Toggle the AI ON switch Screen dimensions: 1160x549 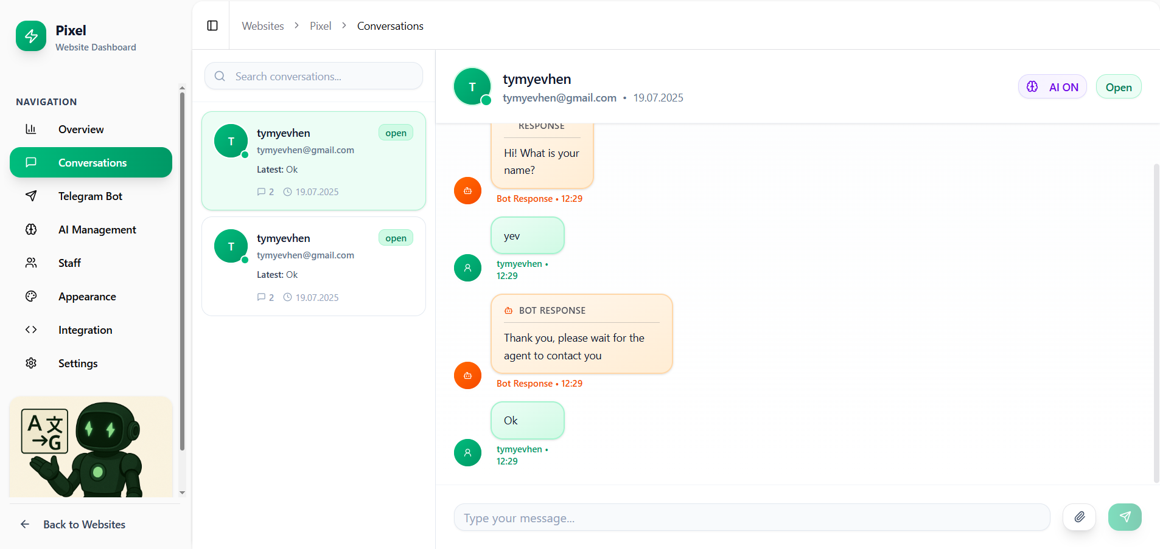1052,86
